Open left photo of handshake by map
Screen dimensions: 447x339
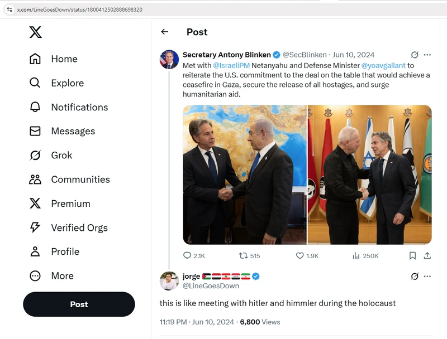[245, 175]
